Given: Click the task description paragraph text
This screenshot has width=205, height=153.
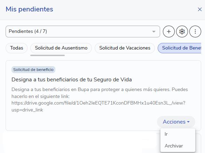Looking at the screenshot, I should tap(100, 100).
